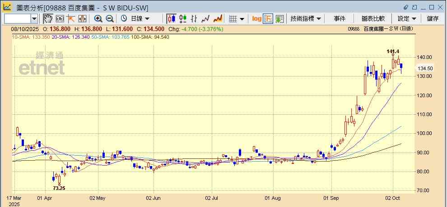Toggle the green down-arrow panel icon
Image resolution: width=447 pixels, height=207 pixels.
[279, 18]
